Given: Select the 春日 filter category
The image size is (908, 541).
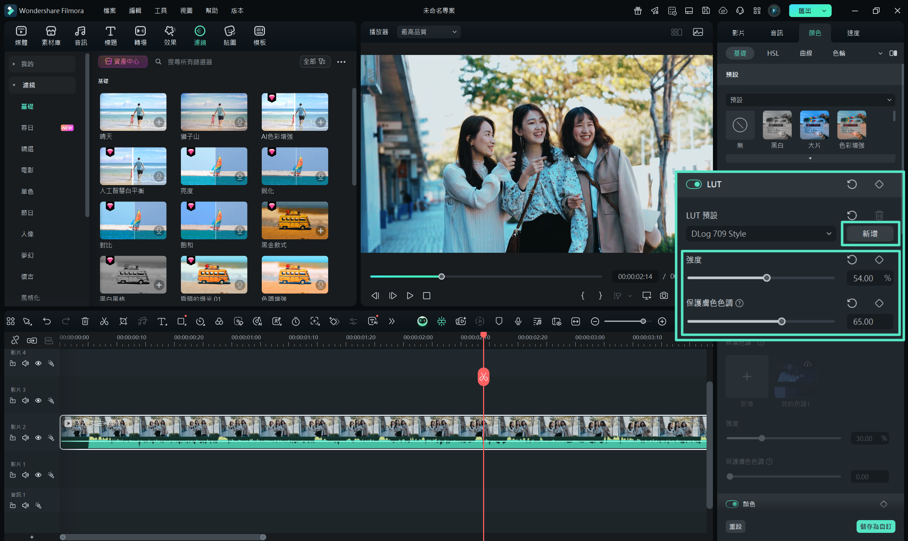Looking at the screenshot, I should (x=27, y=128).
